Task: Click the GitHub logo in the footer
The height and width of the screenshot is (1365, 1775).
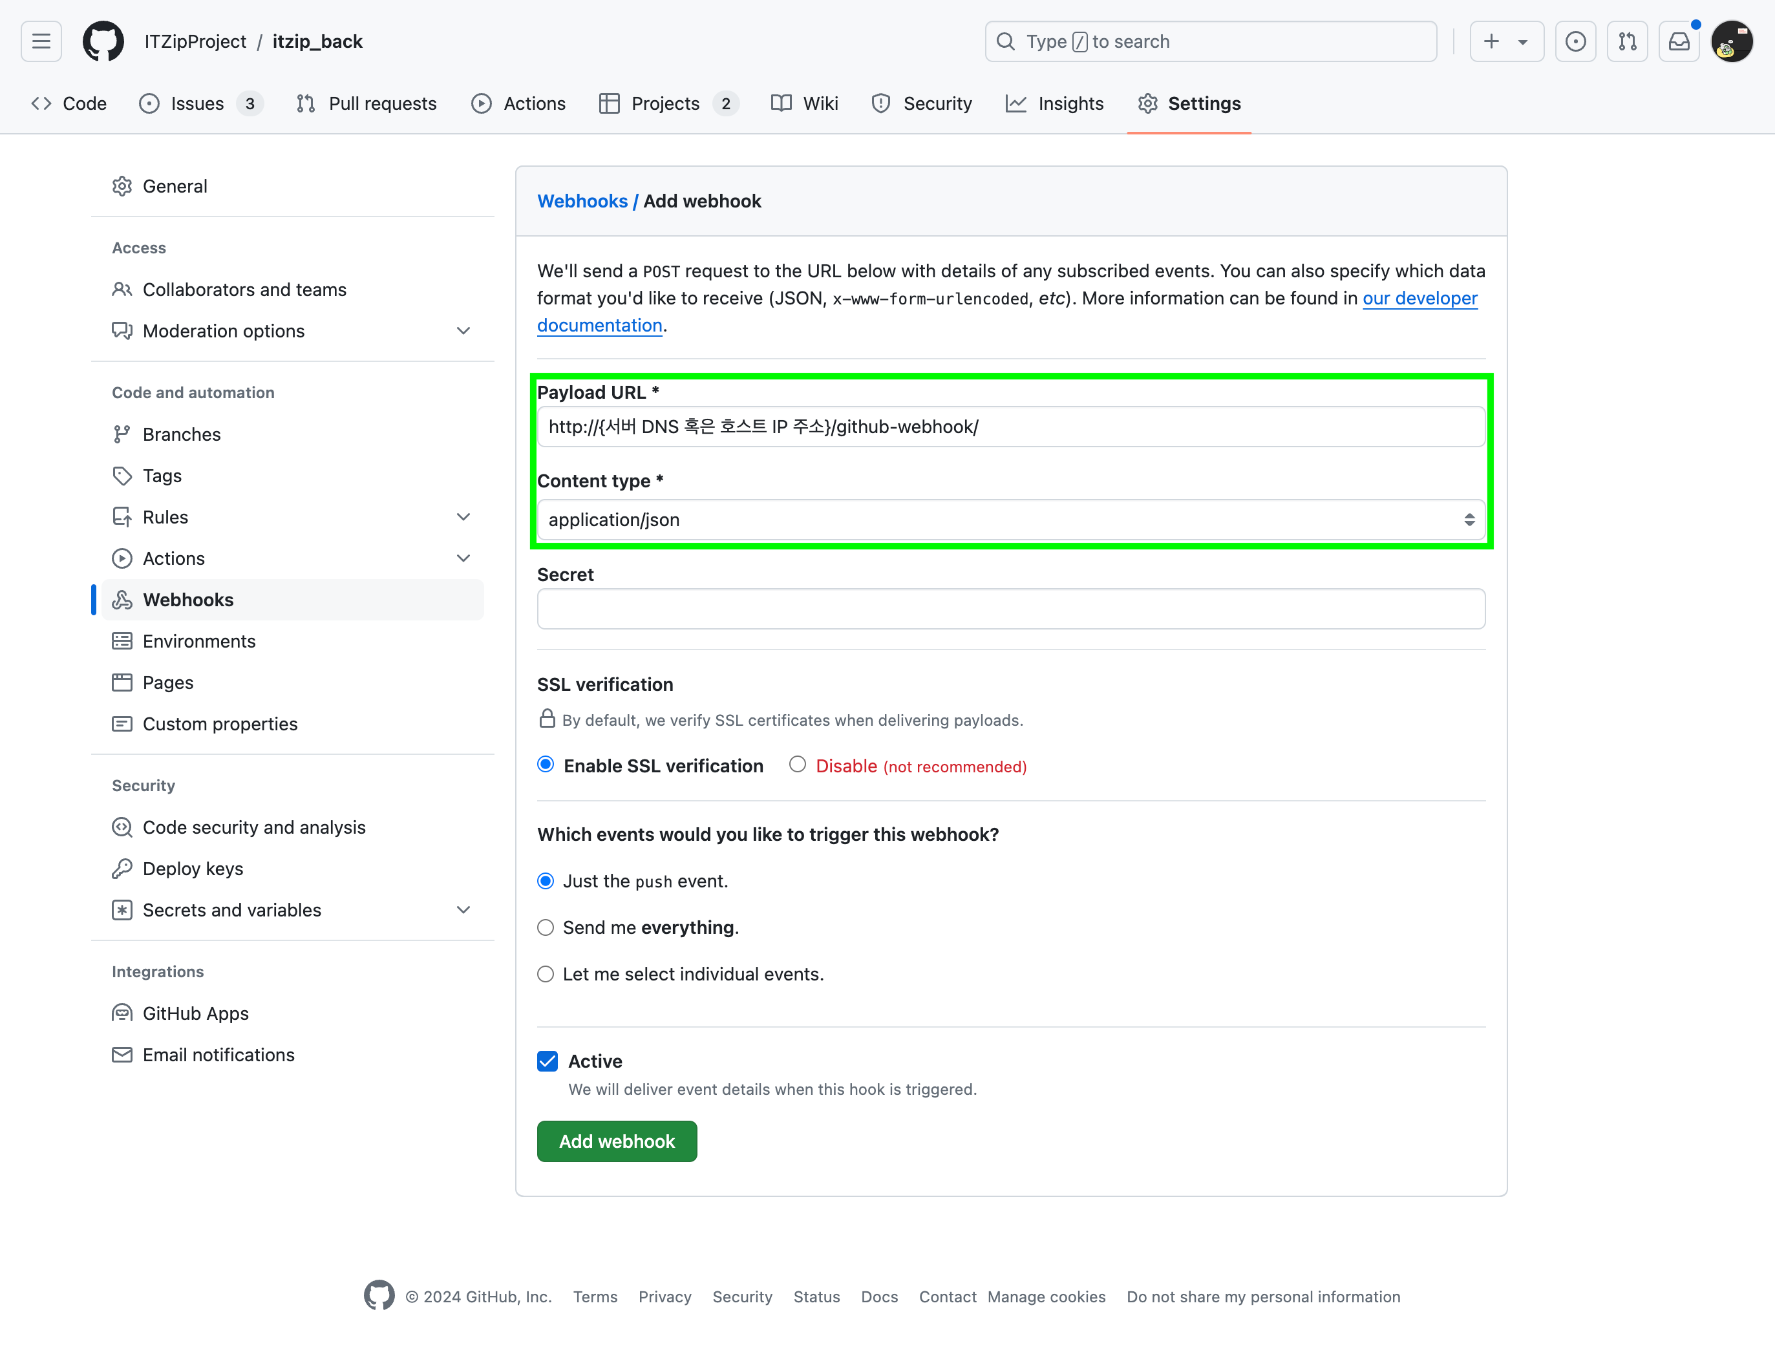Action: point(379,1296)
